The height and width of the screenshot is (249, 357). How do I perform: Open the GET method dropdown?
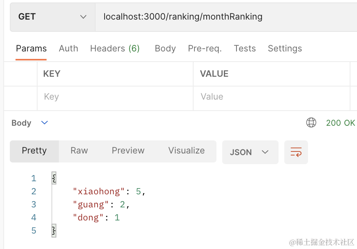coord(52,17)
